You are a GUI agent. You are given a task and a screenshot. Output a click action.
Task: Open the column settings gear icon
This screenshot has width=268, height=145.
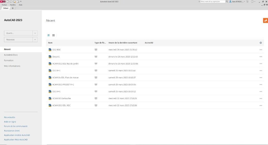tap(261, 43)
